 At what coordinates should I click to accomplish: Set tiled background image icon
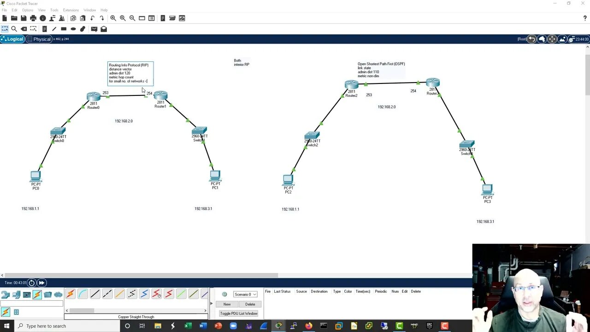coord(562,39)
